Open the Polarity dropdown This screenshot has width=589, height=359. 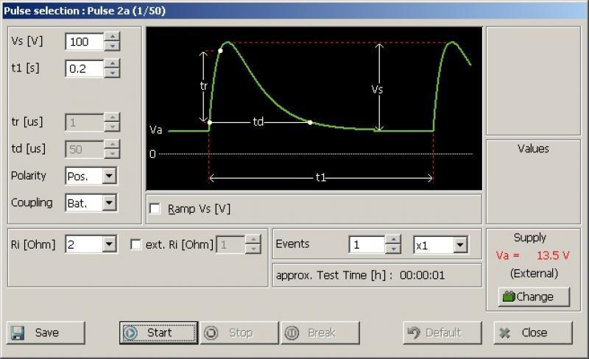(x=109, y=176)
